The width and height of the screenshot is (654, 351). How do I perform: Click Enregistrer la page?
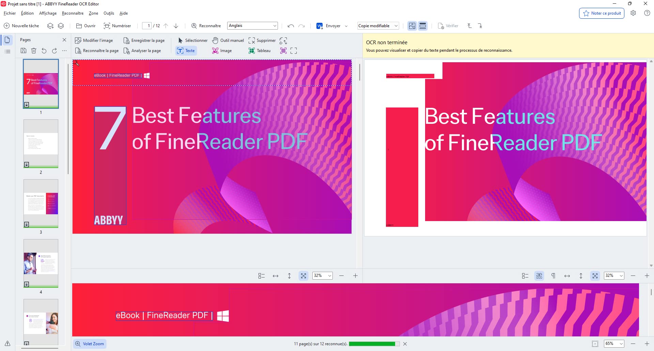[144, 40]
